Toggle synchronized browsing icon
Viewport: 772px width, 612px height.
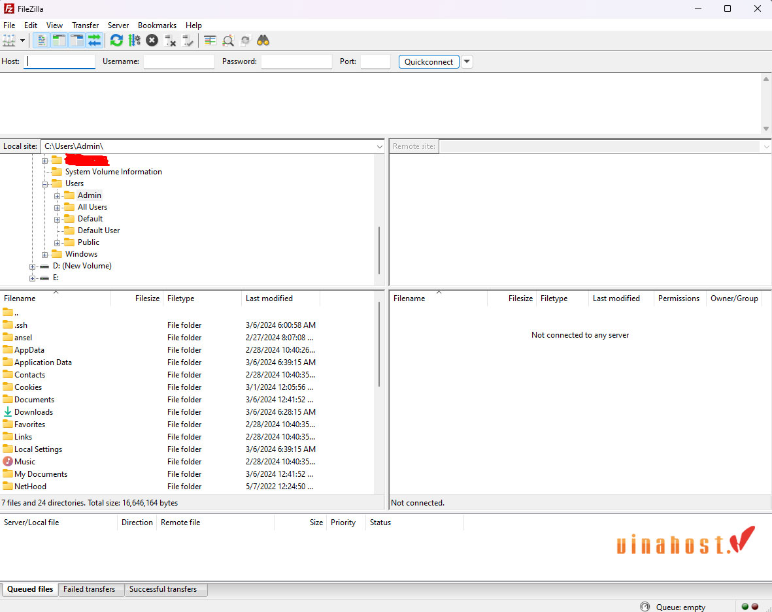246,40
